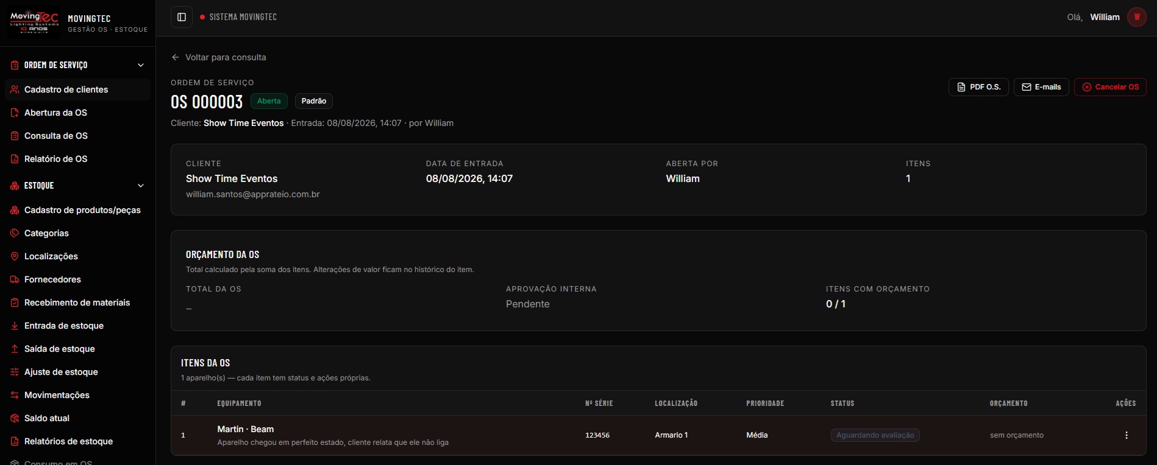Click the Saída de estoque upload icon
Image resolution: width=1157 pixels, height=465 pixels.
(15, 349)
